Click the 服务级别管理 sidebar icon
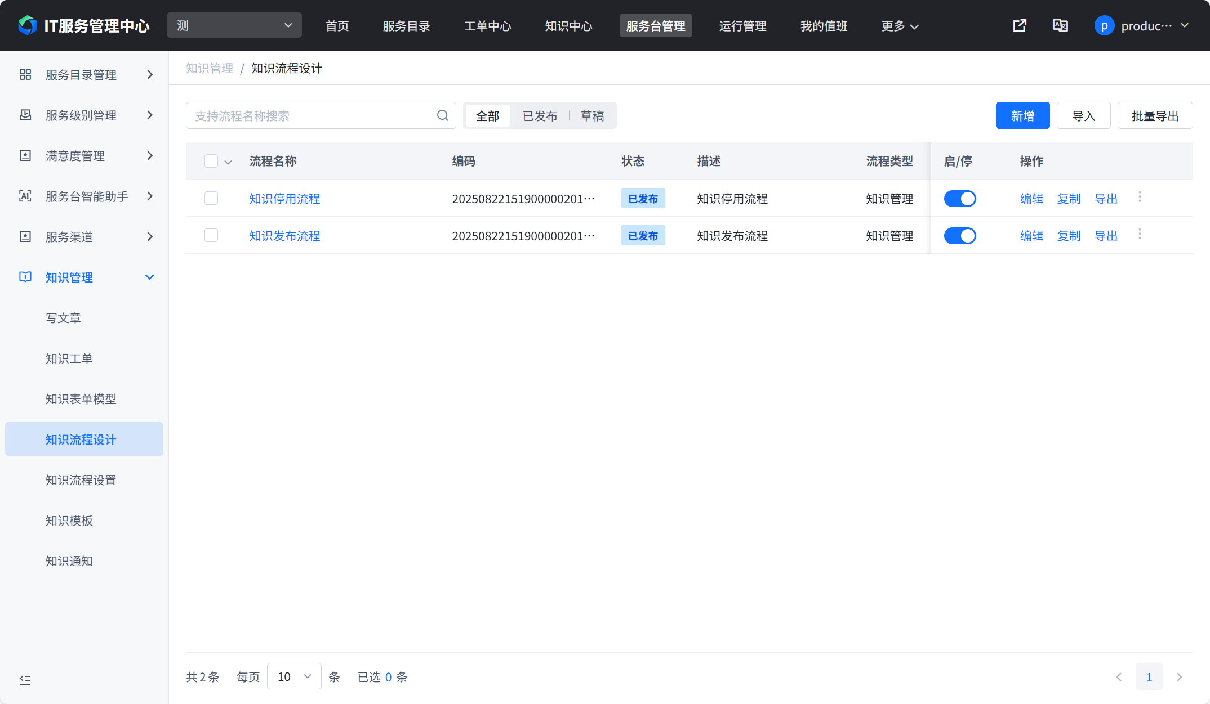This screenshot has height=704, width=1210. click(x=25, y=115)
